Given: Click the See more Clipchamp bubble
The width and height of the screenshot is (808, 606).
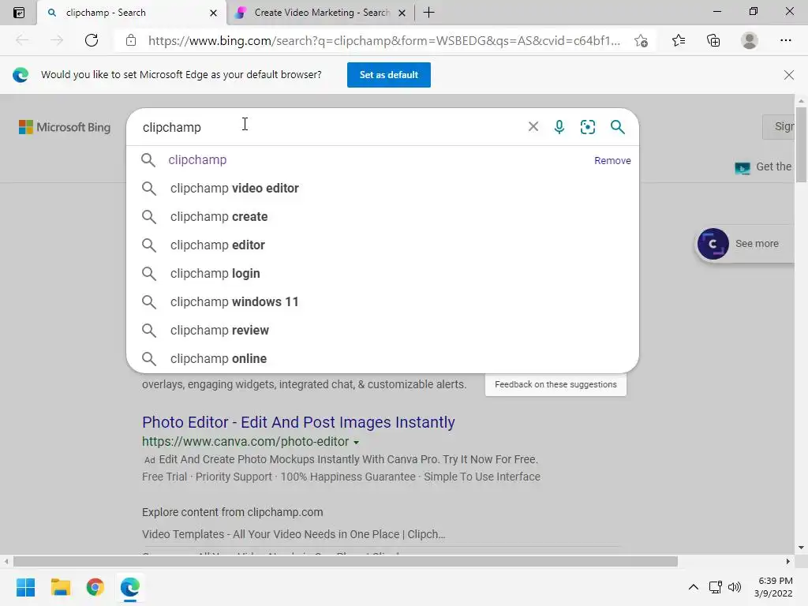Looking at the screenshot, I should [x=744, y=244].
